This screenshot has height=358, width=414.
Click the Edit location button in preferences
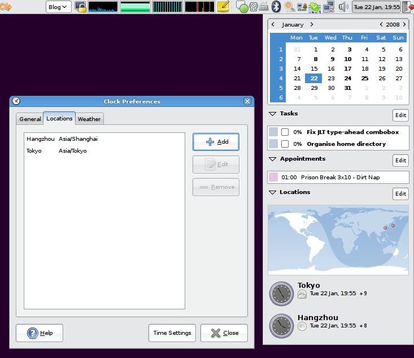tap(216, 165)
